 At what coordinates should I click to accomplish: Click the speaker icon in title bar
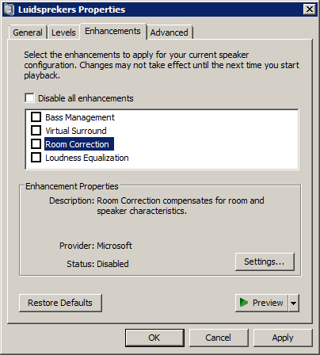coord(9,10)
